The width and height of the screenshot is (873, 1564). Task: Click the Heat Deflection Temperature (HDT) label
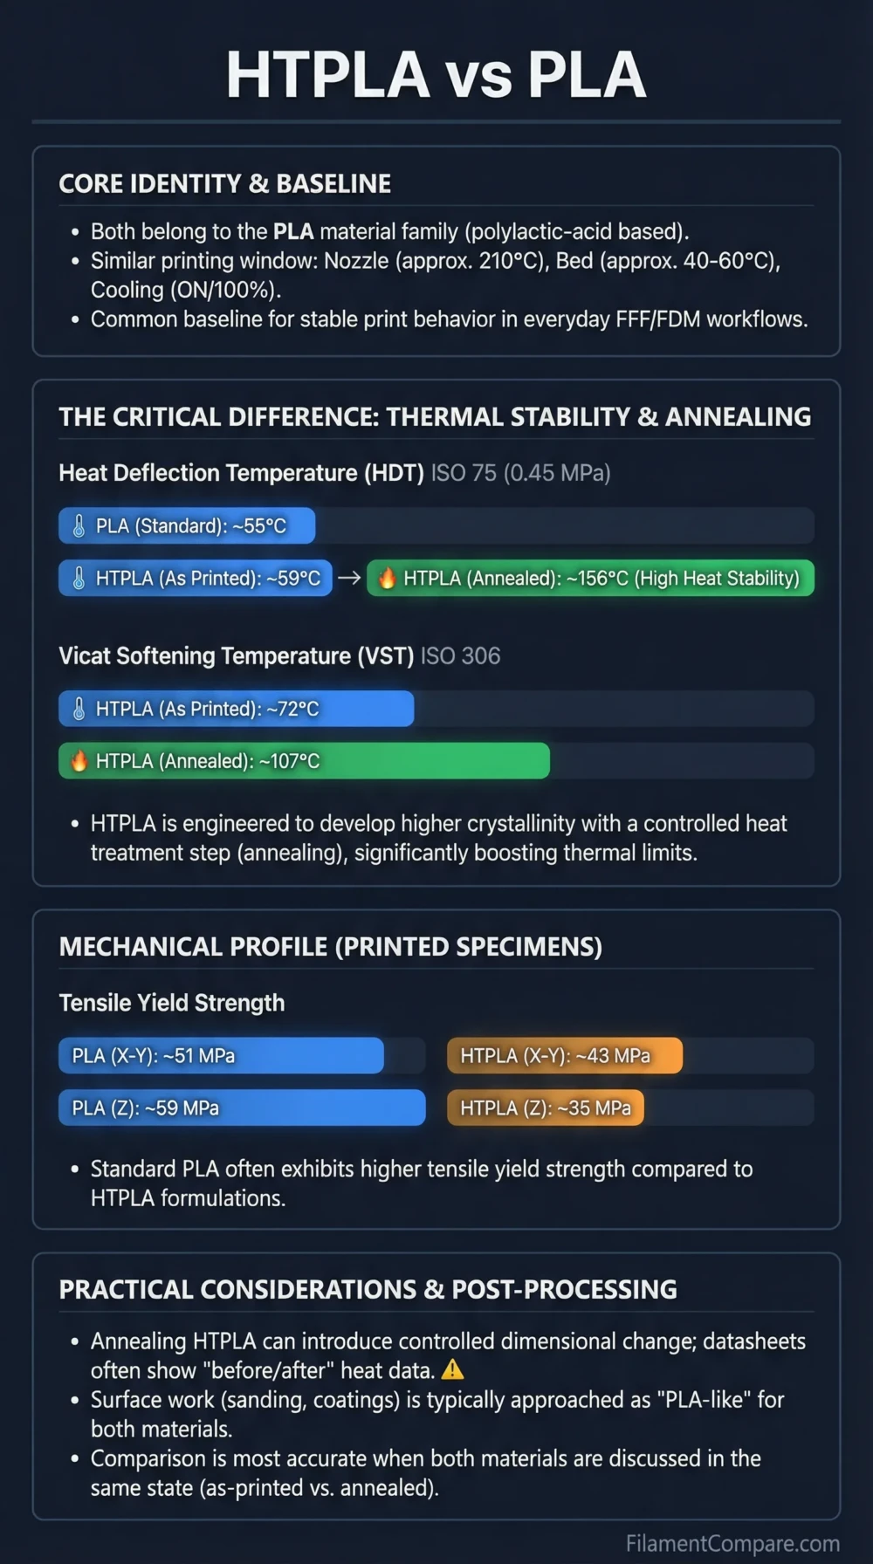241,473
